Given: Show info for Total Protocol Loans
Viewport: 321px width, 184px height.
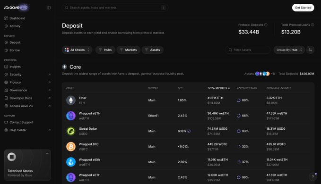Looking at the screenshot, I should tap(312, 25).
